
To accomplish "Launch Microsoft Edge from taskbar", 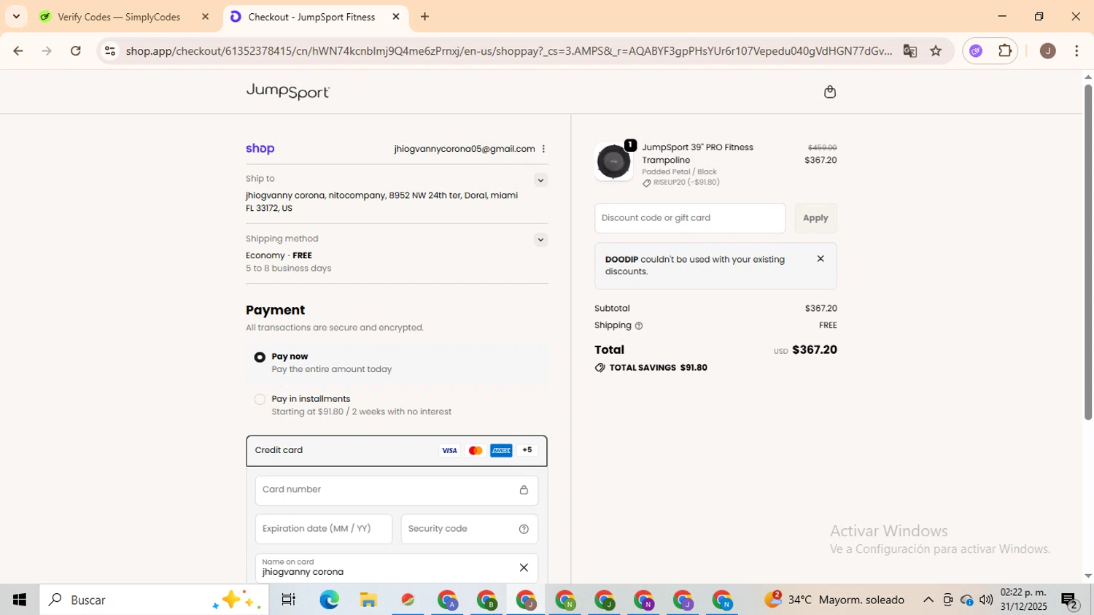I will tap(329, 600).
